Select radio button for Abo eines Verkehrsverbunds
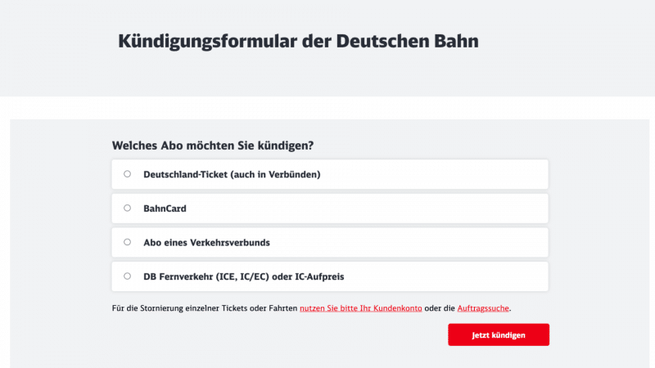 click(x=127, y=242)
